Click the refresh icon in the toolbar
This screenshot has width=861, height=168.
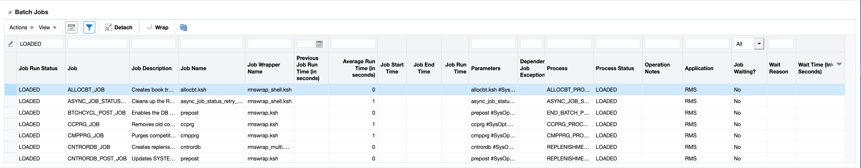[x=184, y=27]
